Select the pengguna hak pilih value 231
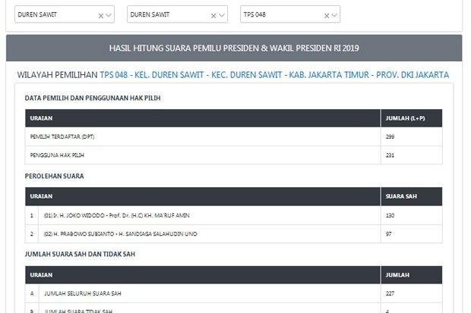The image size is (471, 313). coord(390,155)
